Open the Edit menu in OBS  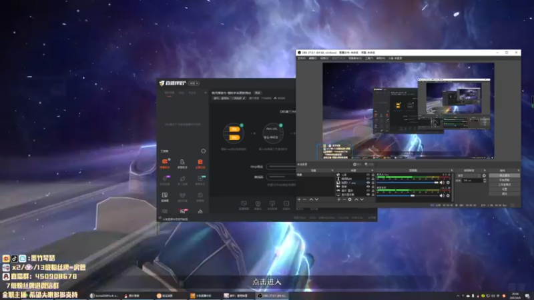[312, 58]
